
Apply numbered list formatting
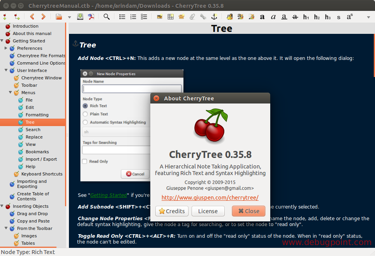tap(133, 17)
